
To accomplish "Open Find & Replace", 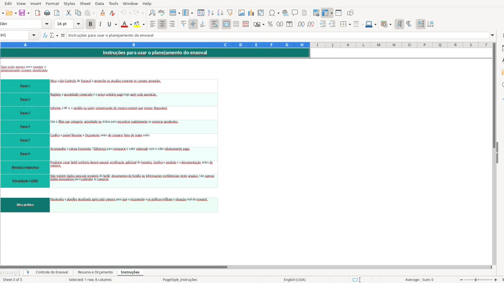I will coord(152,13).
